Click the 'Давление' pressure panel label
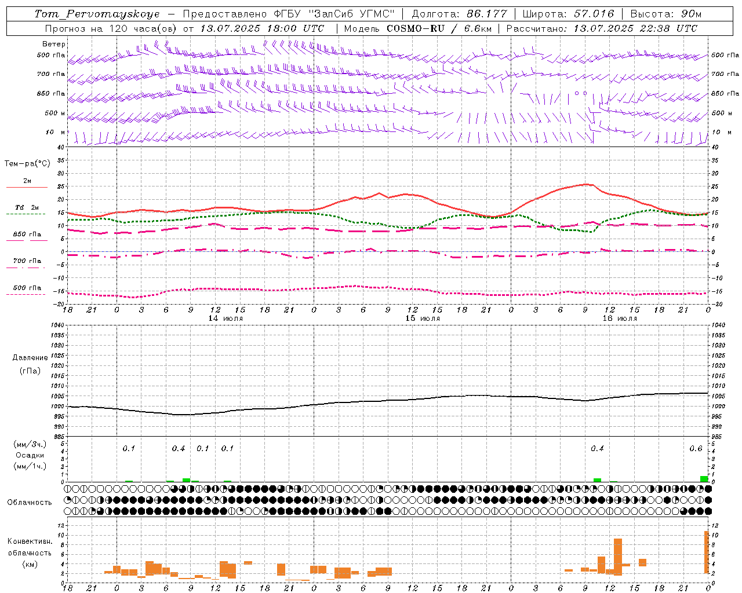Screen dimensions: 742x593 pyautogui.click(x=30, y=358)
